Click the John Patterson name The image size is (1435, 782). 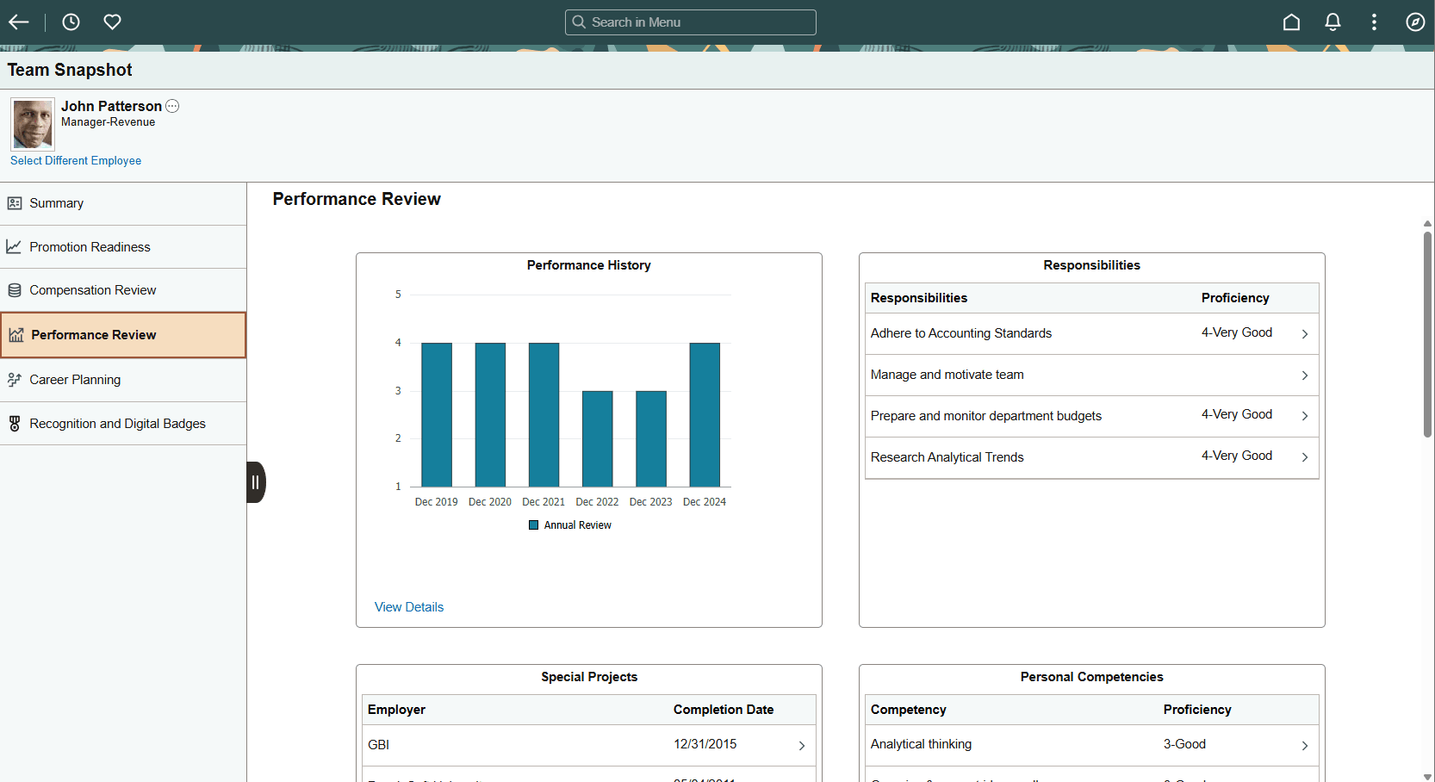[111, 106]
